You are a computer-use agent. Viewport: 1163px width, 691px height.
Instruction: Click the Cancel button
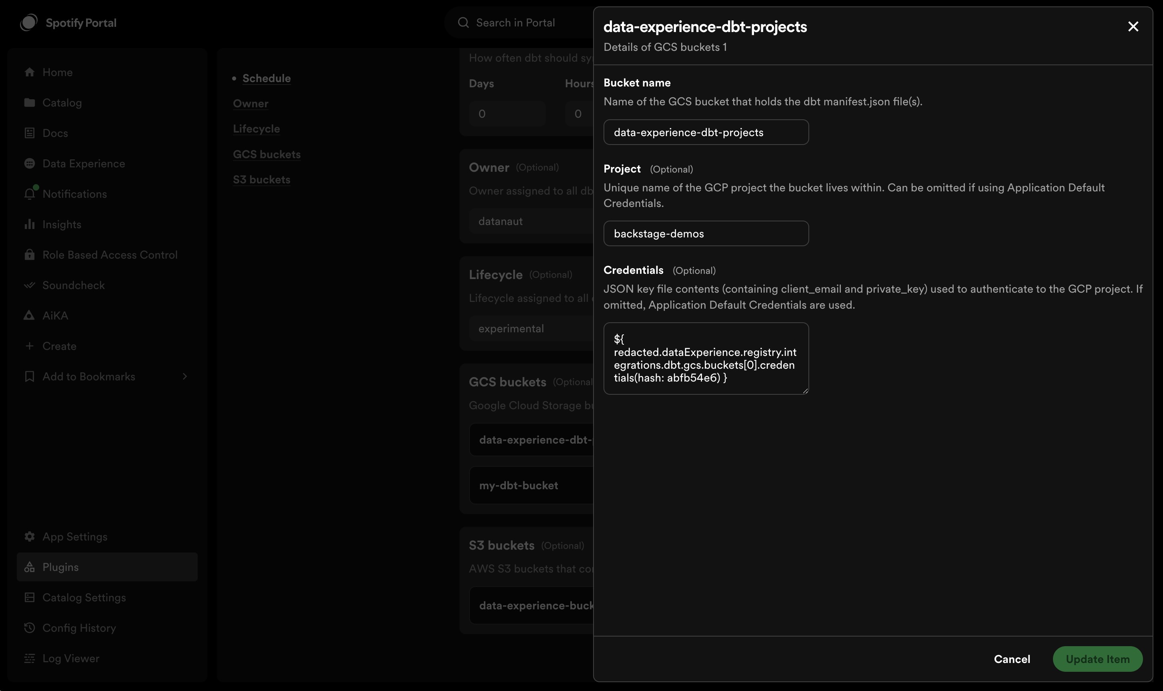point(1012,659)
